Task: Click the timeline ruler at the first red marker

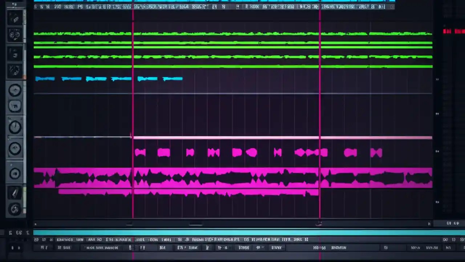Action: (x=133, y=7)
